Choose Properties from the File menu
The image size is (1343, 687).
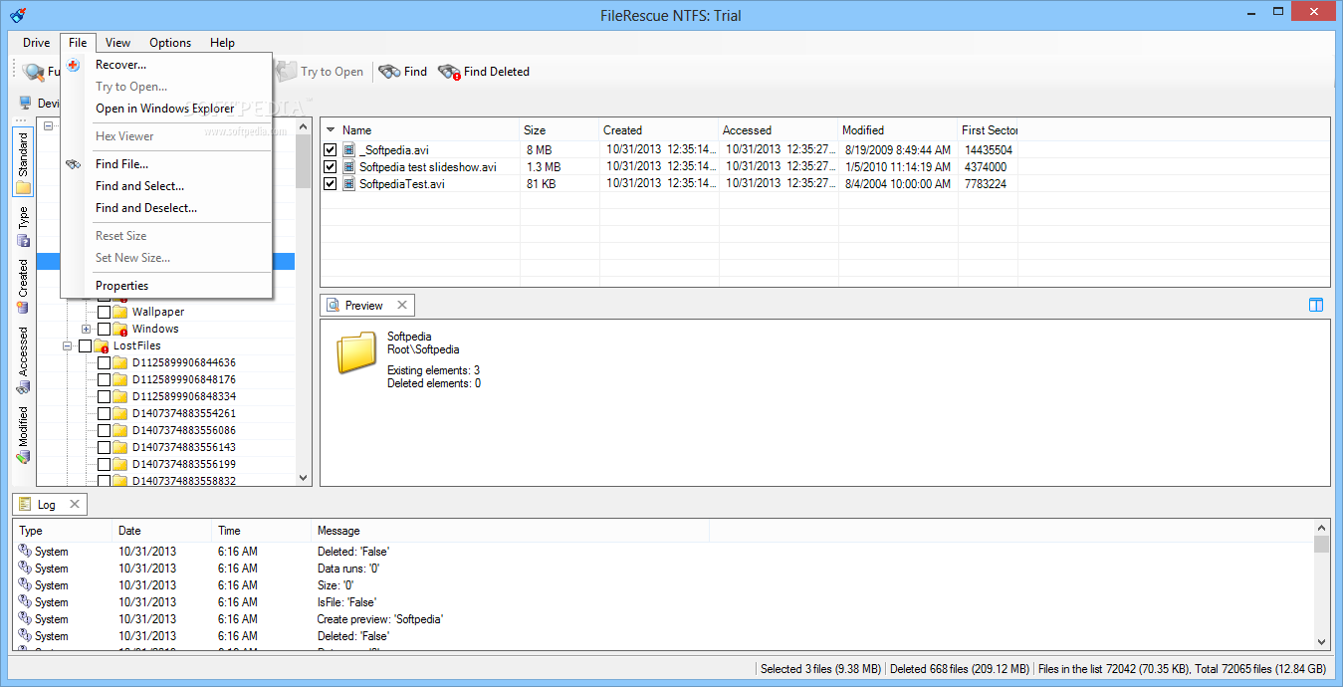click(166, 286)
